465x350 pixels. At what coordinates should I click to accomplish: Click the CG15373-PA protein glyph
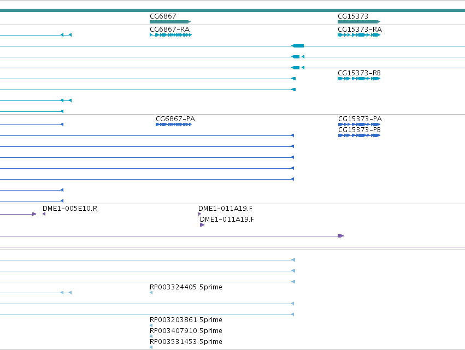(x=359, y=124)
